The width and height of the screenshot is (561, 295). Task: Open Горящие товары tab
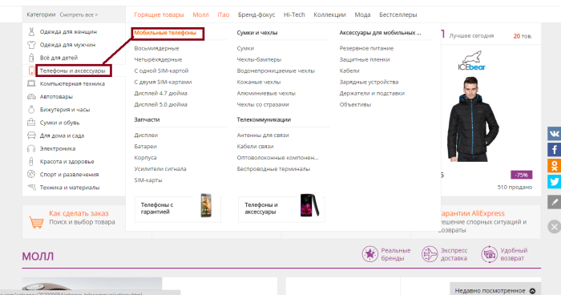(159, 14)
